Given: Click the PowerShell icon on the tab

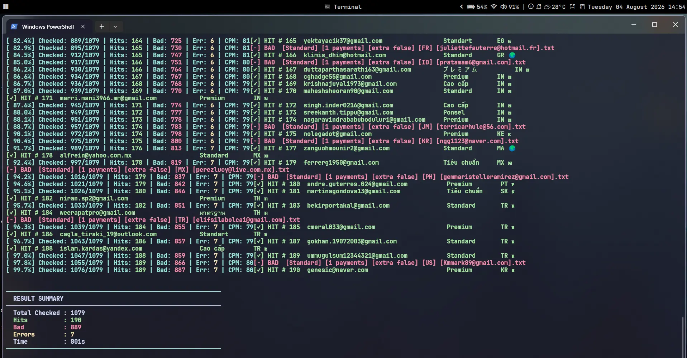Looking at the screenshot, I should [x=14, y=26].
